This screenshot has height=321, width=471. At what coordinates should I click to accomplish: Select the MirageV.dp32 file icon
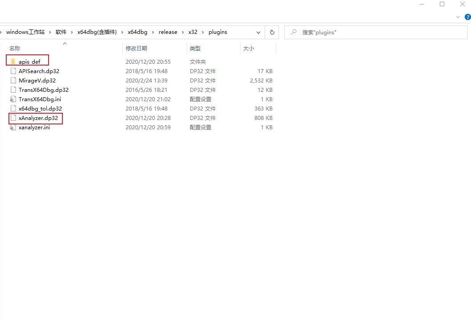pos(13,80)
